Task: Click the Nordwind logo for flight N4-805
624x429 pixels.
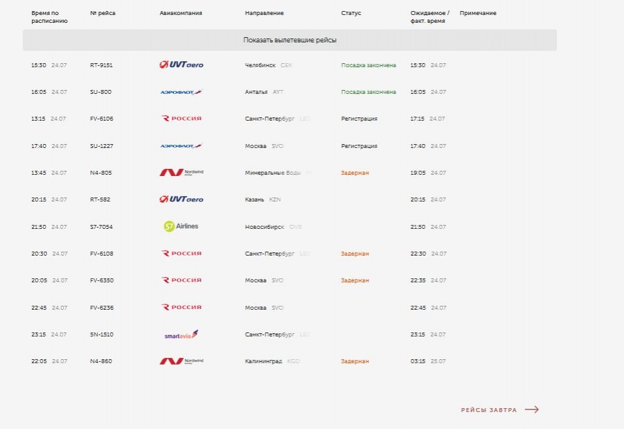Action: point(181,172)
